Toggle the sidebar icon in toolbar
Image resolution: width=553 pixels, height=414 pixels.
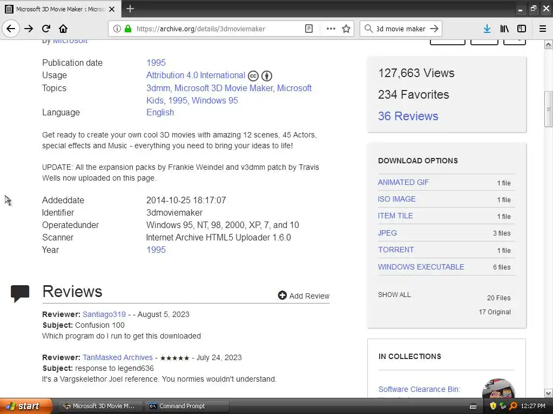click(521, 29)
